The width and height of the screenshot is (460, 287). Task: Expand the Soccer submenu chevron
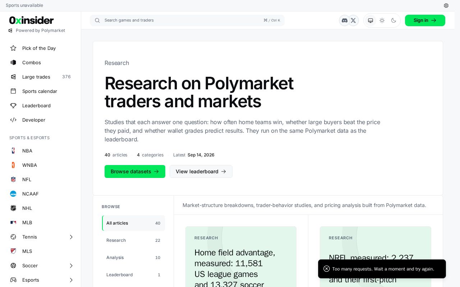coord(71,265)
